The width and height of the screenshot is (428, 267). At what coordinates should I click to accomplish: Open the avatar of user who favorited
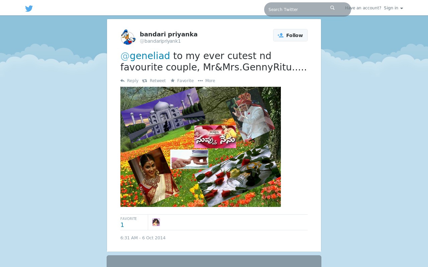(x=156, y=222)
